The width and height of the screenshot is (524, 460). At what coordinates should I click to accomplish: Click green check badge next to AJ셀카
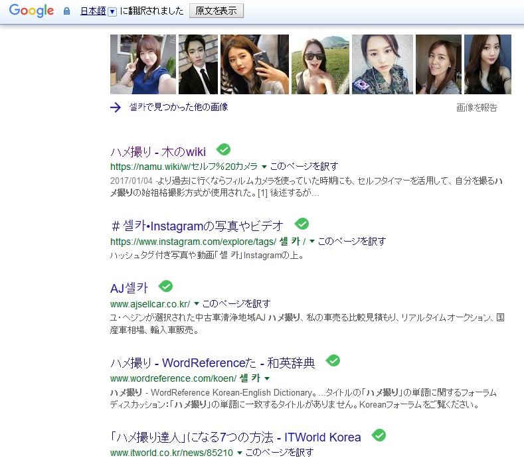tap(165, 286)
